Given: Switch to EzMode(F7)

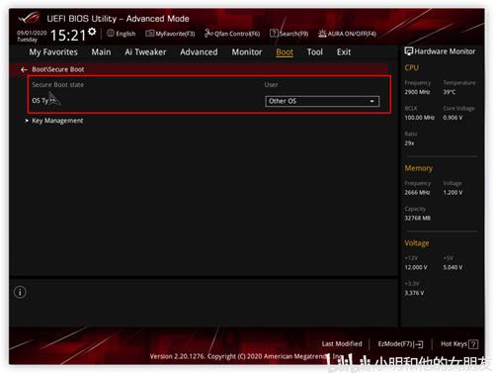Looking at the screenshot, I should point(400,344).
